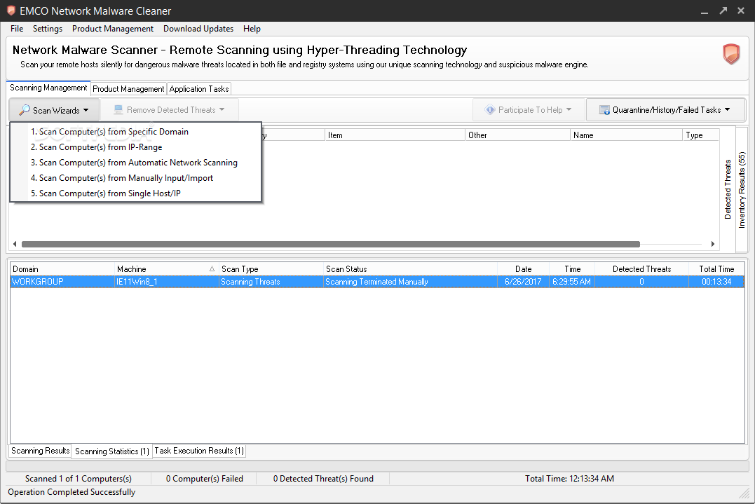Click the Participate To Help info icon

[x=490, y=110]
